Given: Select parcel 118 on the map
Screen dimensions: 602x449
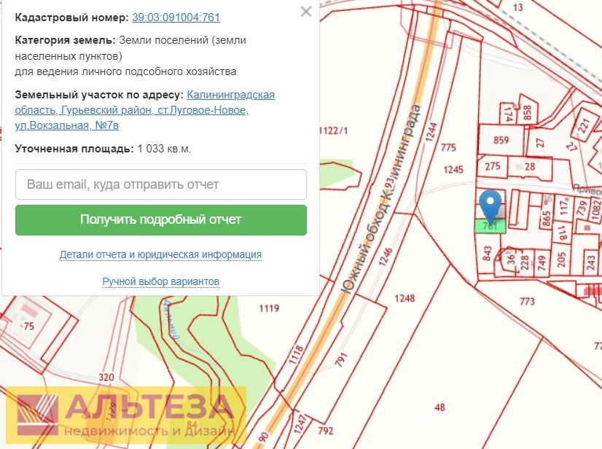Looking at the screenshot, I should tap(563, 233).
